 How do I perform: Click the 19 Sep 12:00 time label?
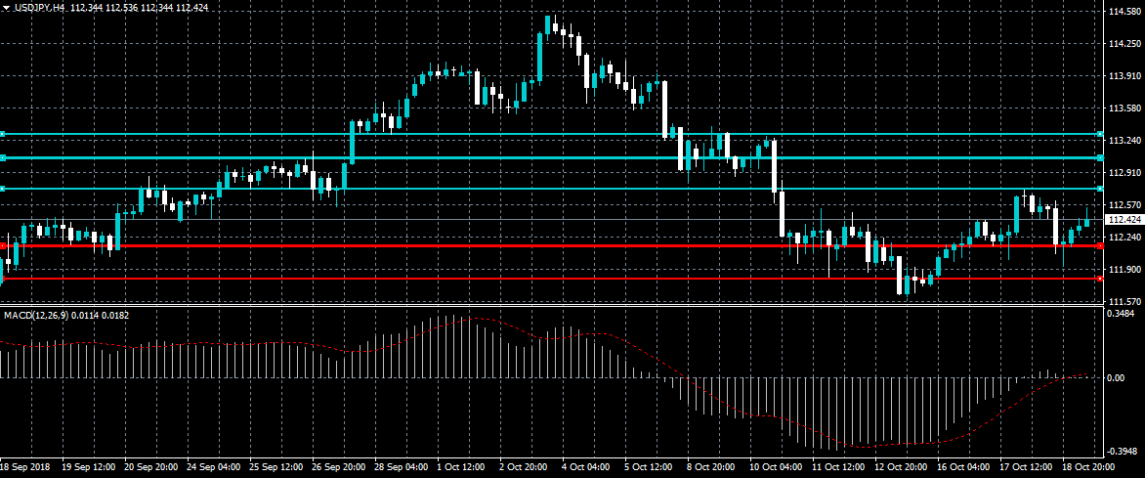89,466
